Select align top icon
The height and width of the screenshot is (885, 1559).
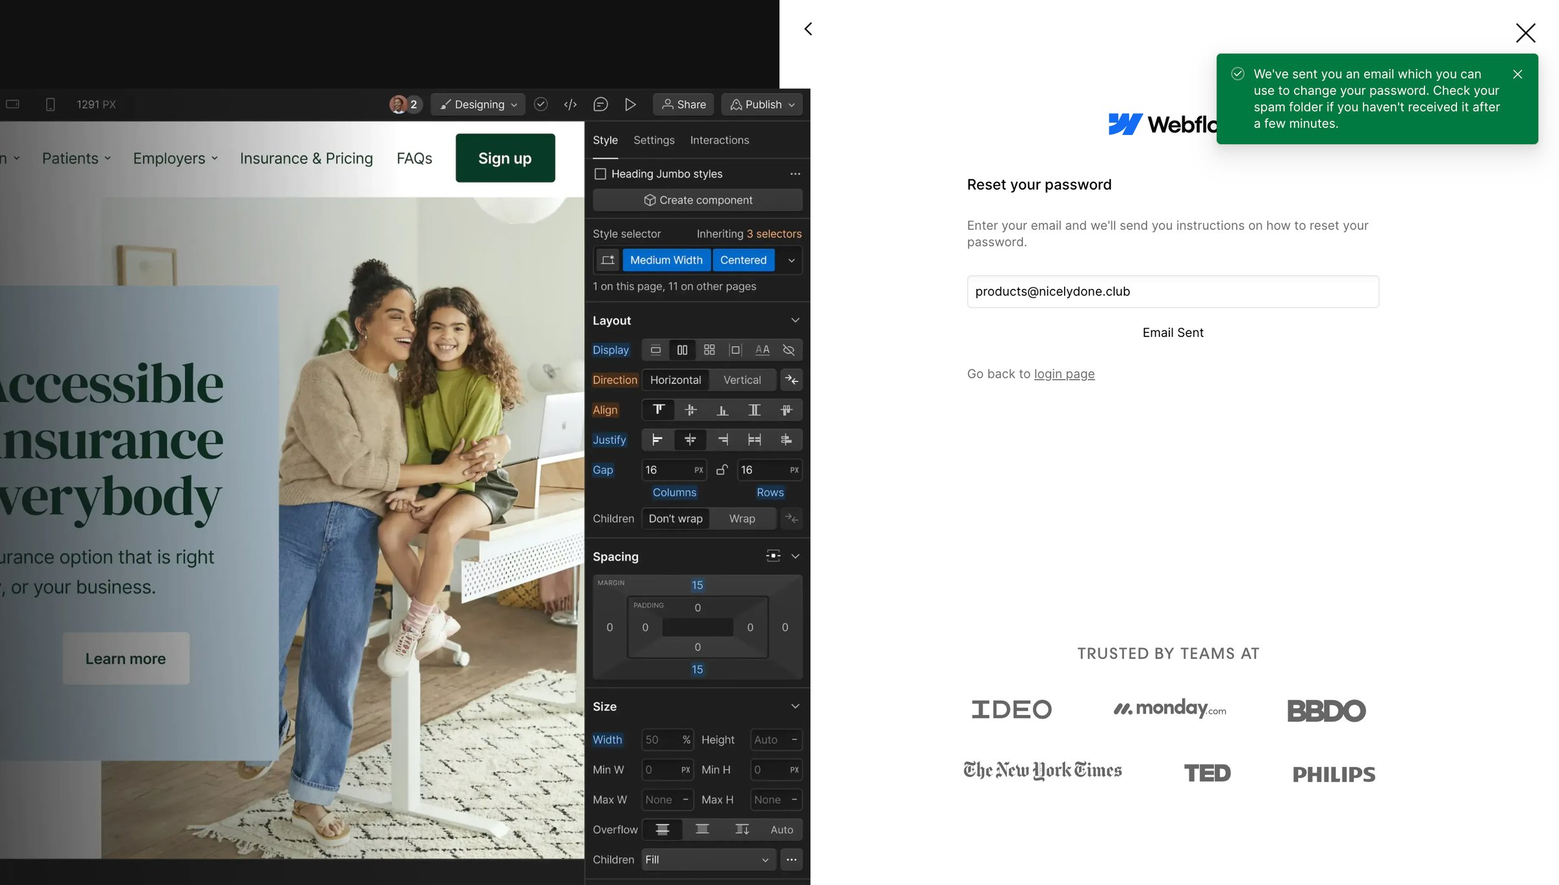659,410
